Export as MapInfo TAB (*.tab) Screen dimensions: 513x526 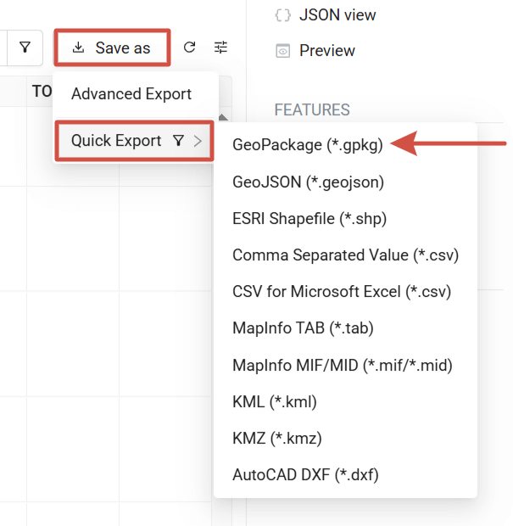[303, 327]
